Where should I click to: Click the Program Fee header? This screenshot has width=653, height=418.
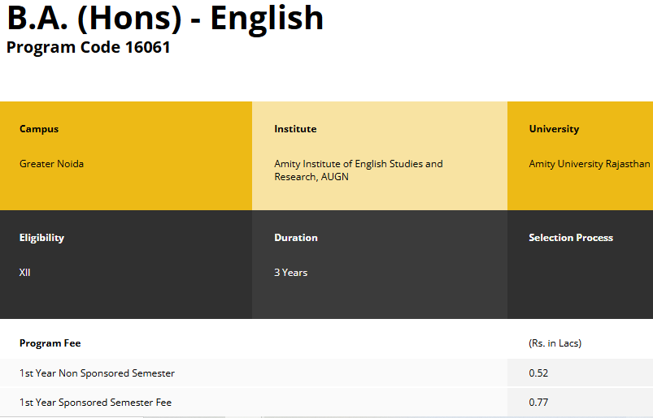tap(50, 343)
